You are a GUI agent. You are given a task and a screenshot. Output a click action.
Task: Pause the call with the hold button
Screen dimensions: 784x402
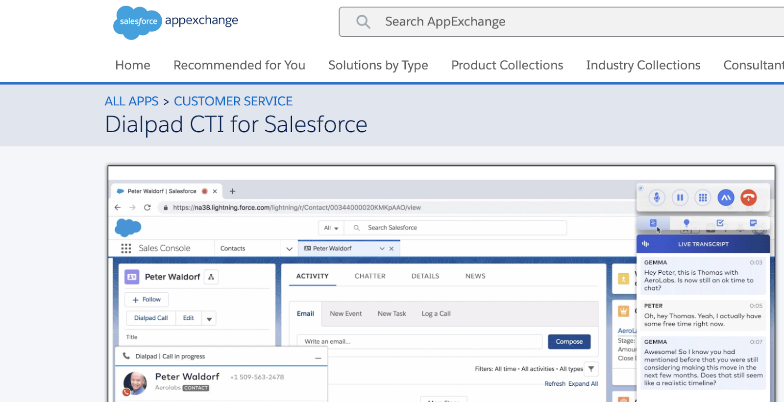pyautogui.click(x=680, y=197)
